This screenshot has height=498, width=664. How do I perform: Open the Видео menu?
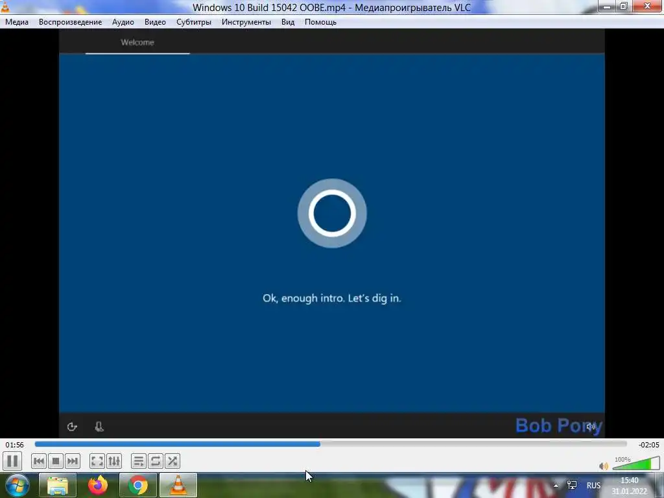coord(155,22)
